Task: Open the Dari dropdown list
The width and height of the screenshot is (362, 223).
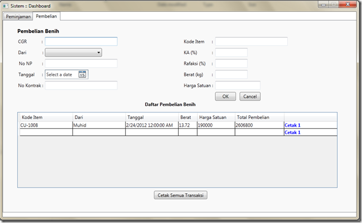Action: point(74,52)
